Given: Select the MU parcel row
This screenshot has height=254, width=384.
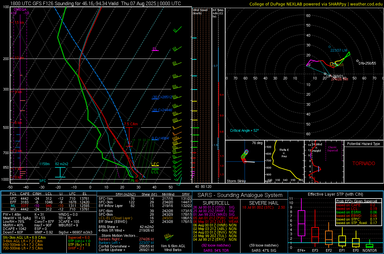Looking at the screenshot, I should (x=49, y=209).
